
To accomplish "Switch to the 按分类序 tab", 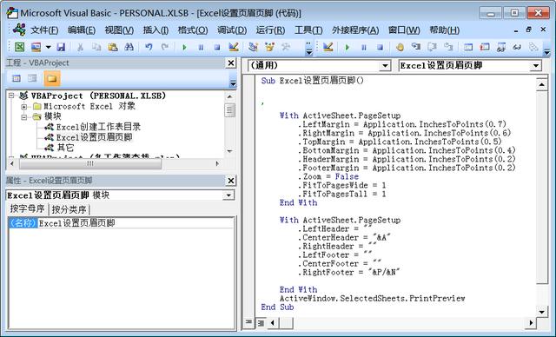I will click(x=69, y=209).
